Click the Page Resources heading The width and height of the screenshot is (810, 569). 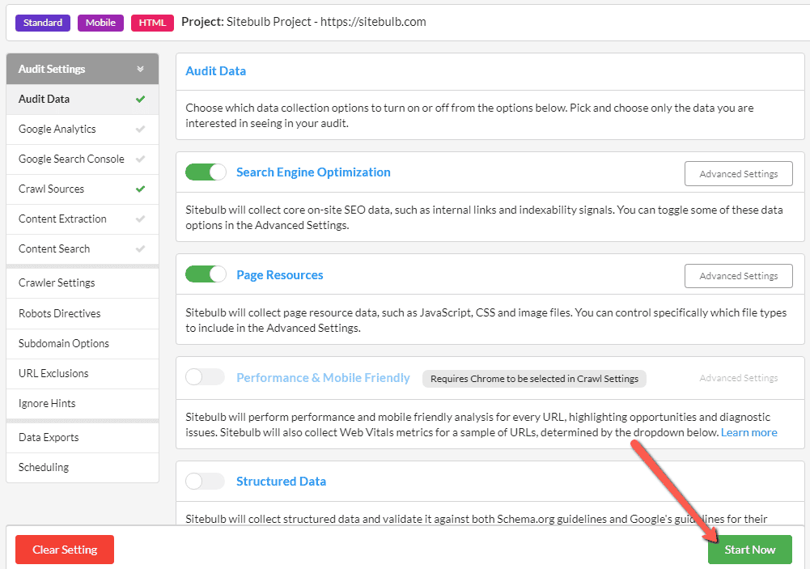coord(280,275)
